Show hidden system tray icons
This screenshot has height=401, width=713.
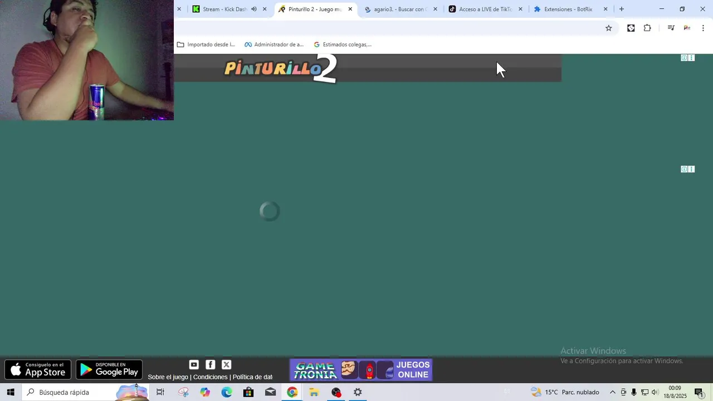pos(613,392)
